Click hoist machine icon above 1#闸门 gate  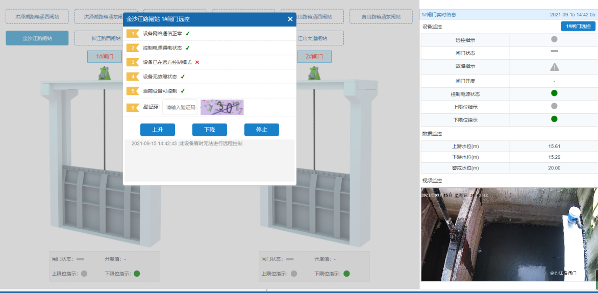pyautogui.click(x=105, y=74)
